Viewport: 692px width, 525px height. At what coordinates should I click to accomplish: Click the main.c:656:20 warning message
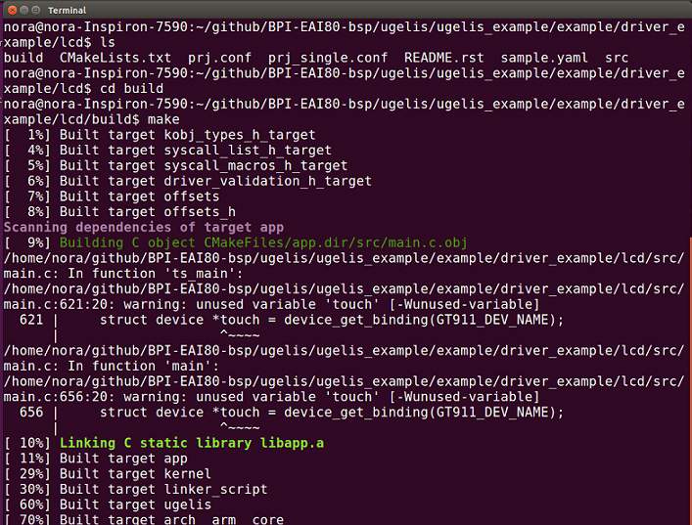[x=271, y=397]
